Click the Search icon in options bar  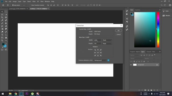click(162, 5)
